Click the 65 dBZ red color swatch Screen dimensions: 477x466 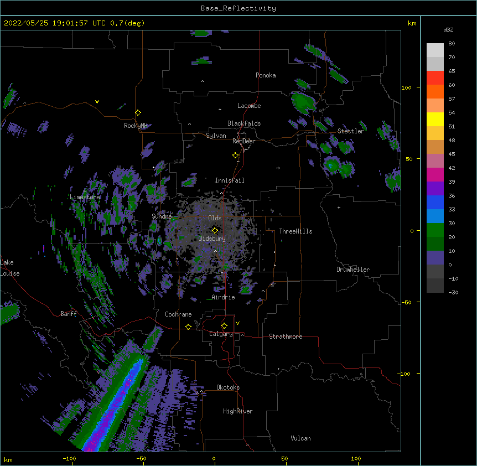tap(435, 77)
